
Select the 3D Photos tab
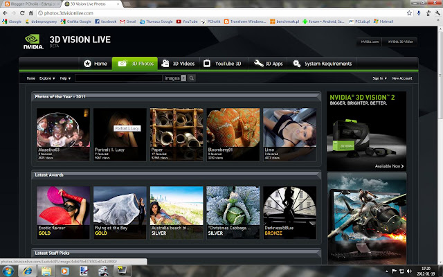(135, 64)
